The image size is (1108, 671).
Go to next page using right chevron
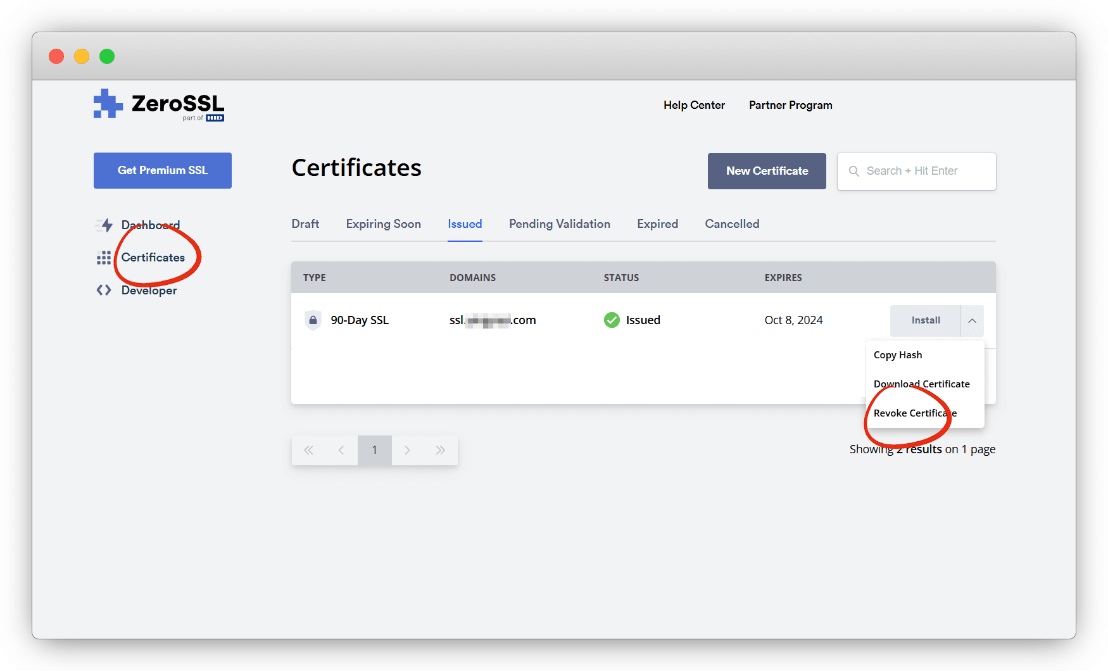tap(408, 450)
